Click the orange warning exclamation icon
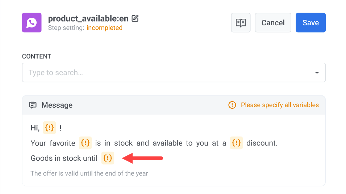346x194 pixels. (232, 105)
